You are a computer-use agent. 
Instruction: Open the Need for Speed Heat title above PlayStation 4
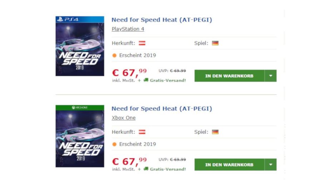click(162, 20)
